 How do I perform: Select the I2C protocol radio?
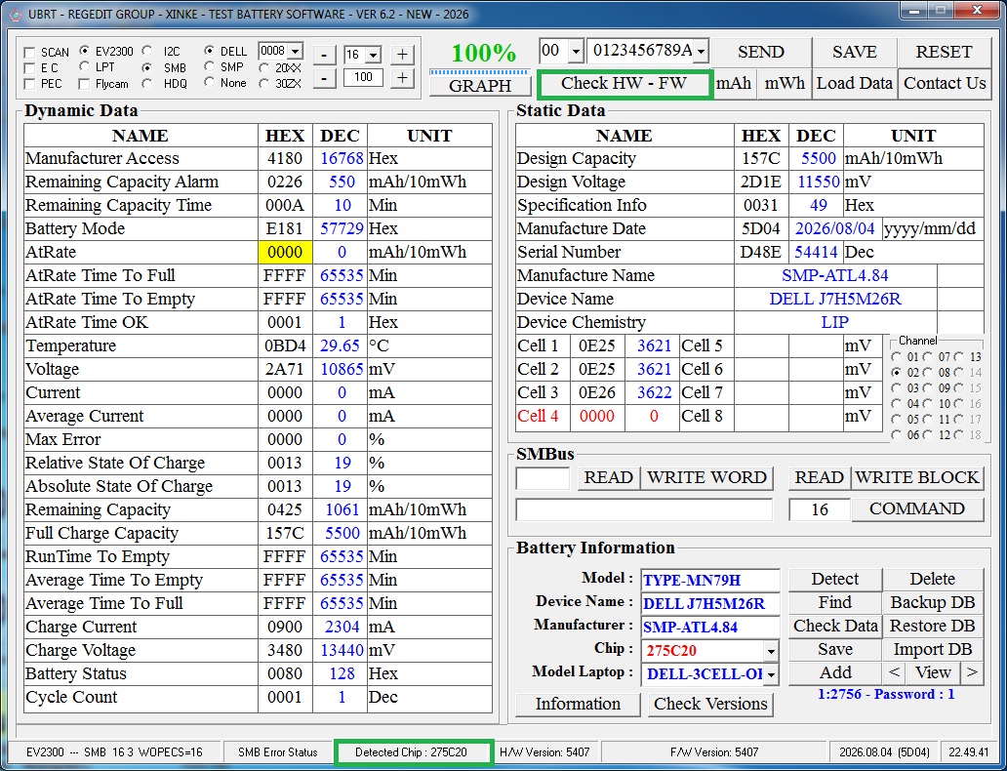pos(147,50)
